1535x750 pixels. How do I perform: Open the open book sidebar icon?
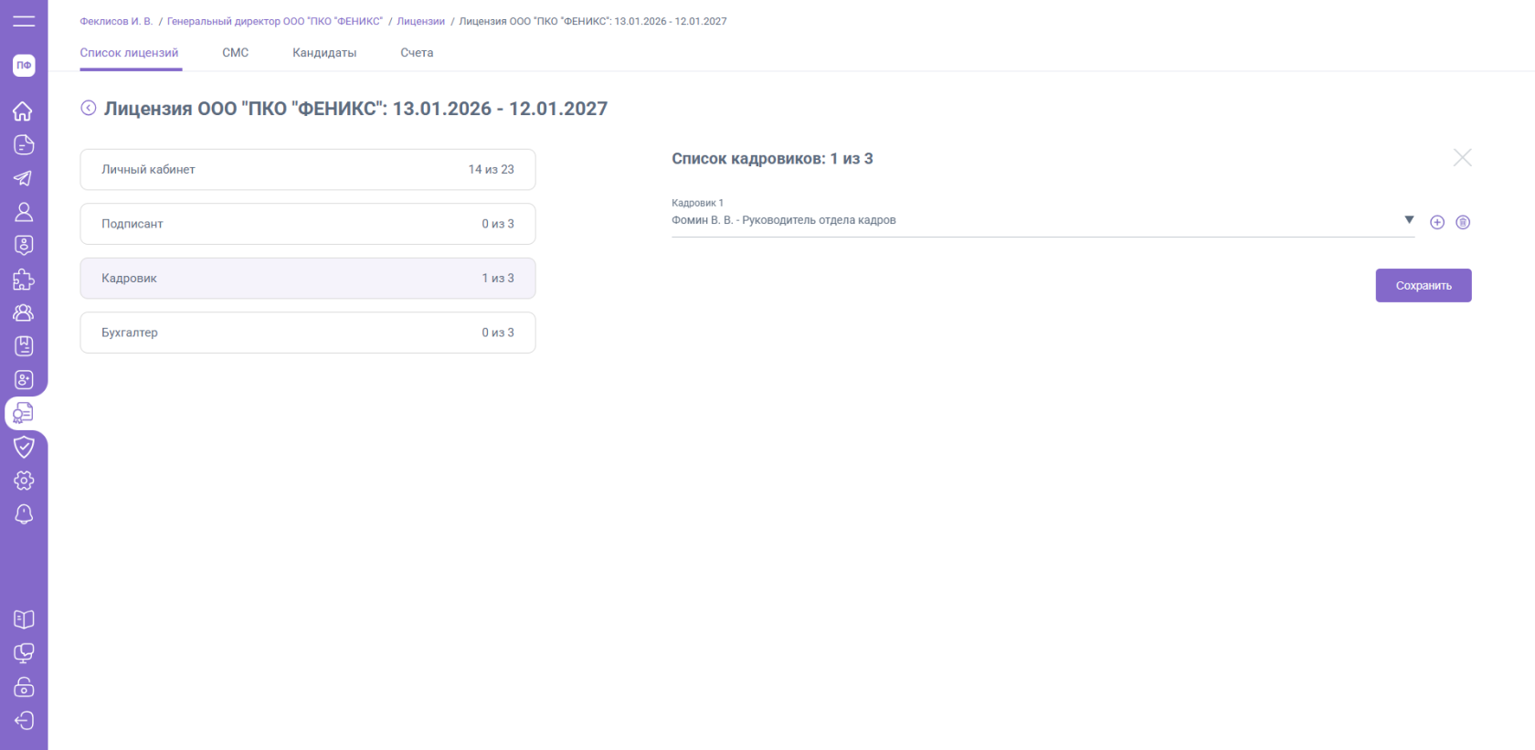click(x=24, y=619)
